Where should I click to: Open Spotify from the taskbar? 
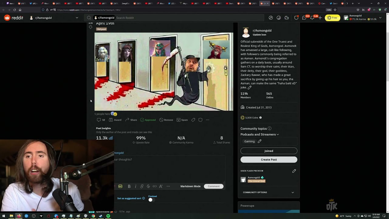click(x=108, y=216)
